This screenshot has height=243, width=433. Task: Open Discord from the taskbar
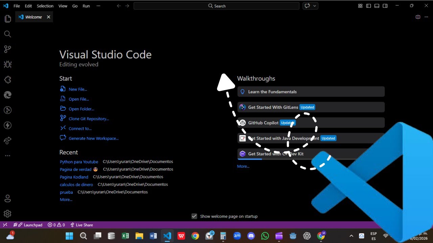click(x=251, y=236)
